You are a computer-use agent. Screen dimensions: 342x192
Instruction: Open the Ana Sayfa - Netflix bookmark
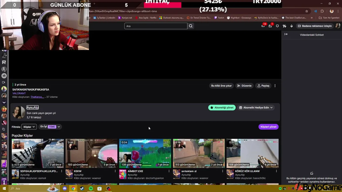pyautogui.click(x=146, y=18)
